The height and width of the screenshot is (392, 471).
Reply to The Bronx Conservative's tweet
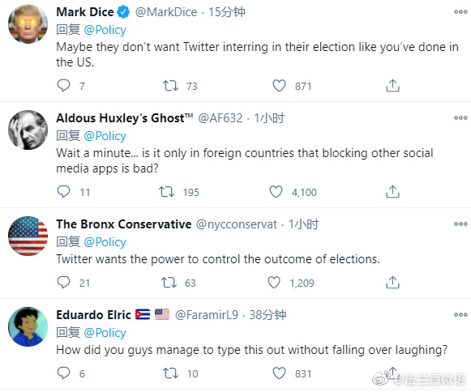63,282
